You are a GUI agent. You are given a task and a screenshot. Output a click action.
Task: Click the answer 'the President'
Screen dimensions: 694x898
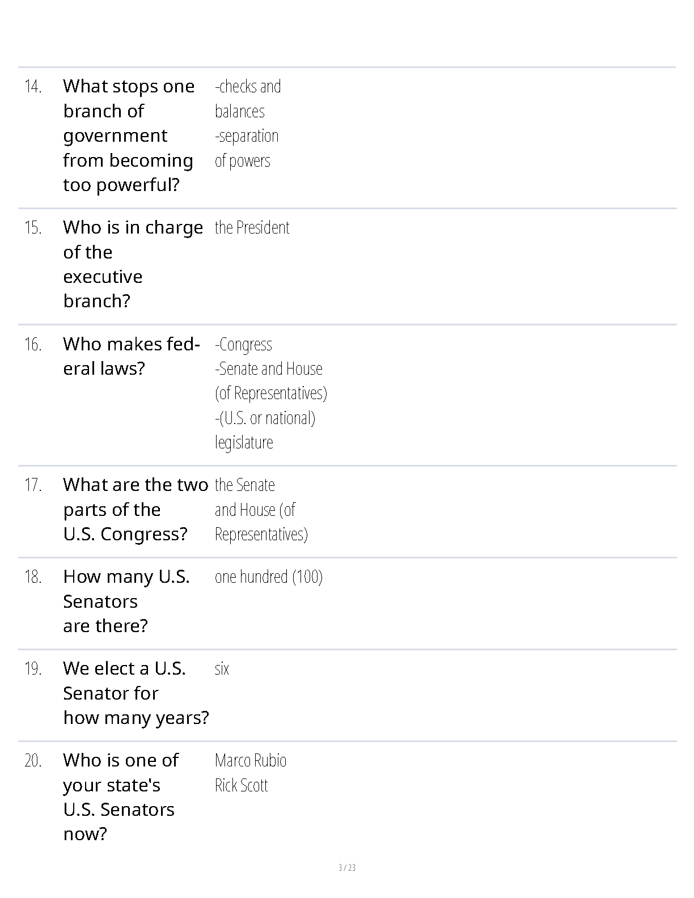coord(252,227)
